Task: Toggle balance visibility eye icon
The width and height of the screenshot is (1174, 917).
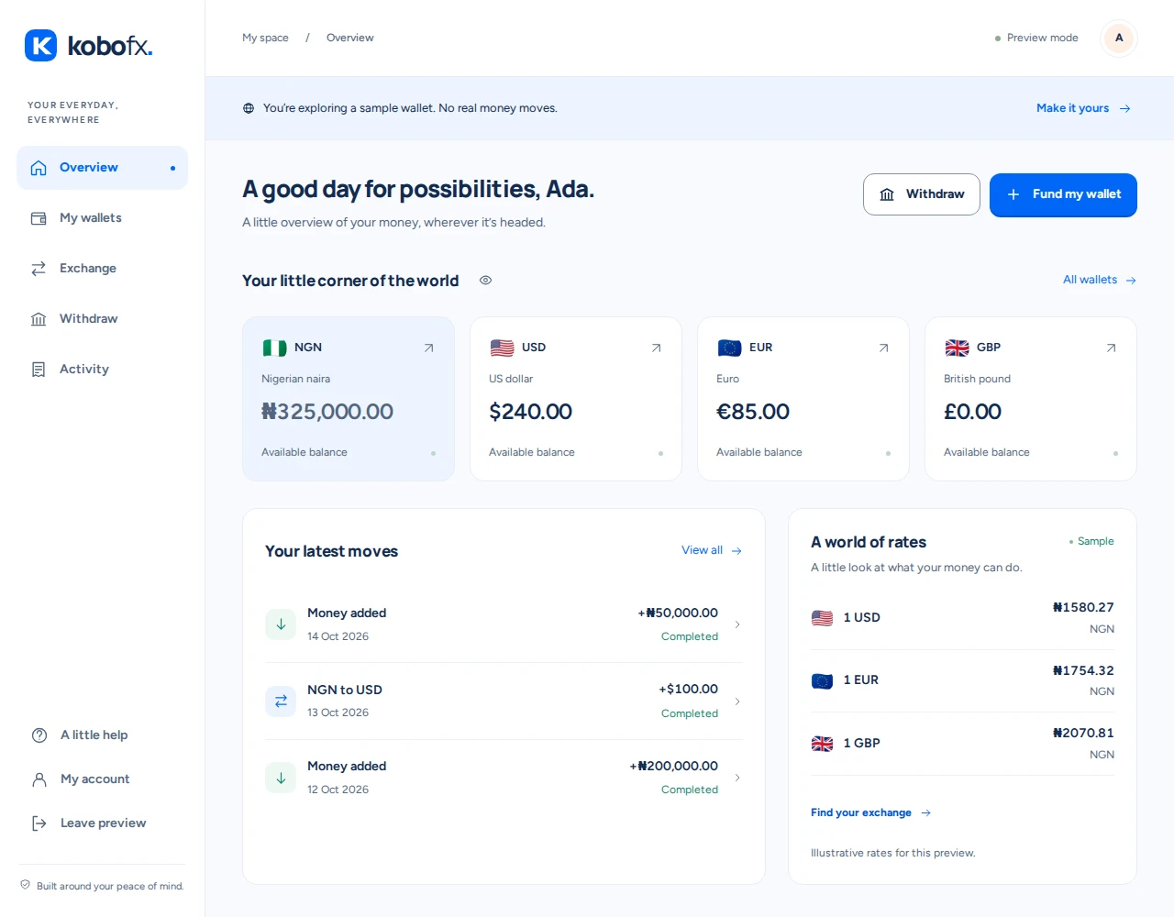Action: (x=486, y=281)
